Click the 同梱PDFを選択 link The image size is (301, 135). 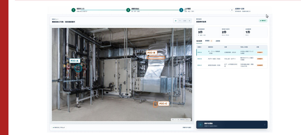187,128
